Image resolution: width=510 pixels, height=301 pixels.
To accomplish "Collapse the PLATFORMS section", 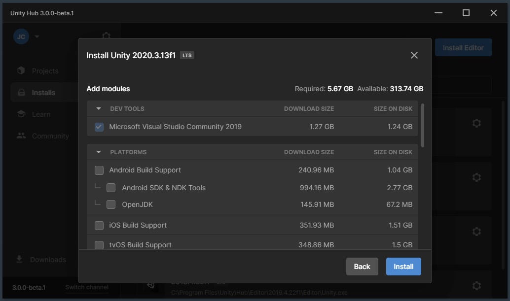I will (x=99, y=152).
